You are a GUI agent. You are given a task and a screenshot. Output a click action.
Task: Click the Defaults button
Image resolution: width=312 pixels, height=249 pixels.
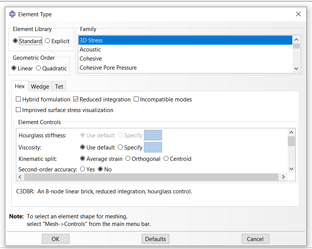coord(155,239)
